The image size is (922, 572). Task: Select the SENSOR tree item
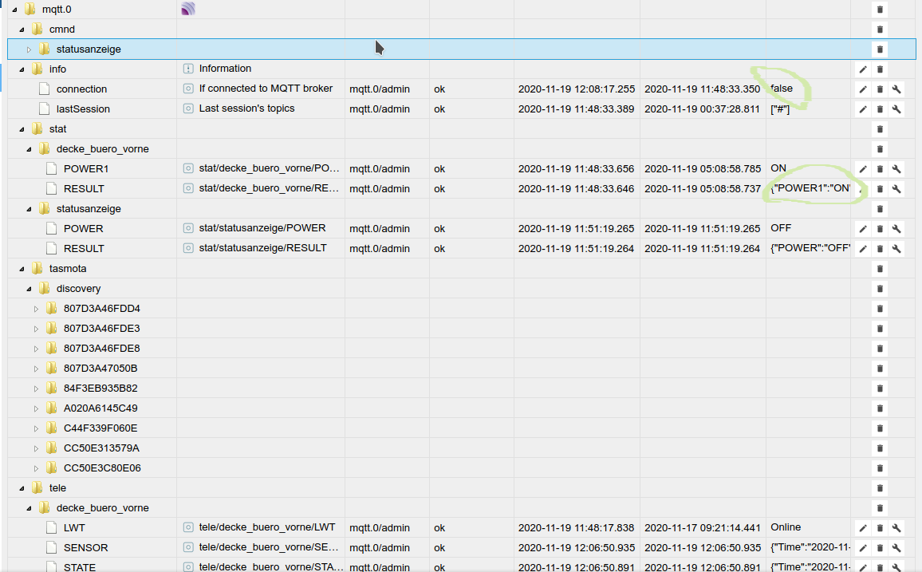(x=86, y=548)
